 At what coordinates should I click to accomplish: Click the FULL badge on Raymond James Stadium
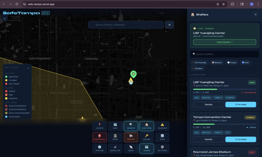252,152
